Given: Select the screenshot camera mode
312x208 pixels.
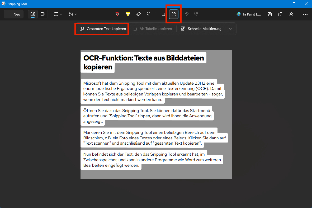Looking at the screenshot, I should click(x=33, y=14).
